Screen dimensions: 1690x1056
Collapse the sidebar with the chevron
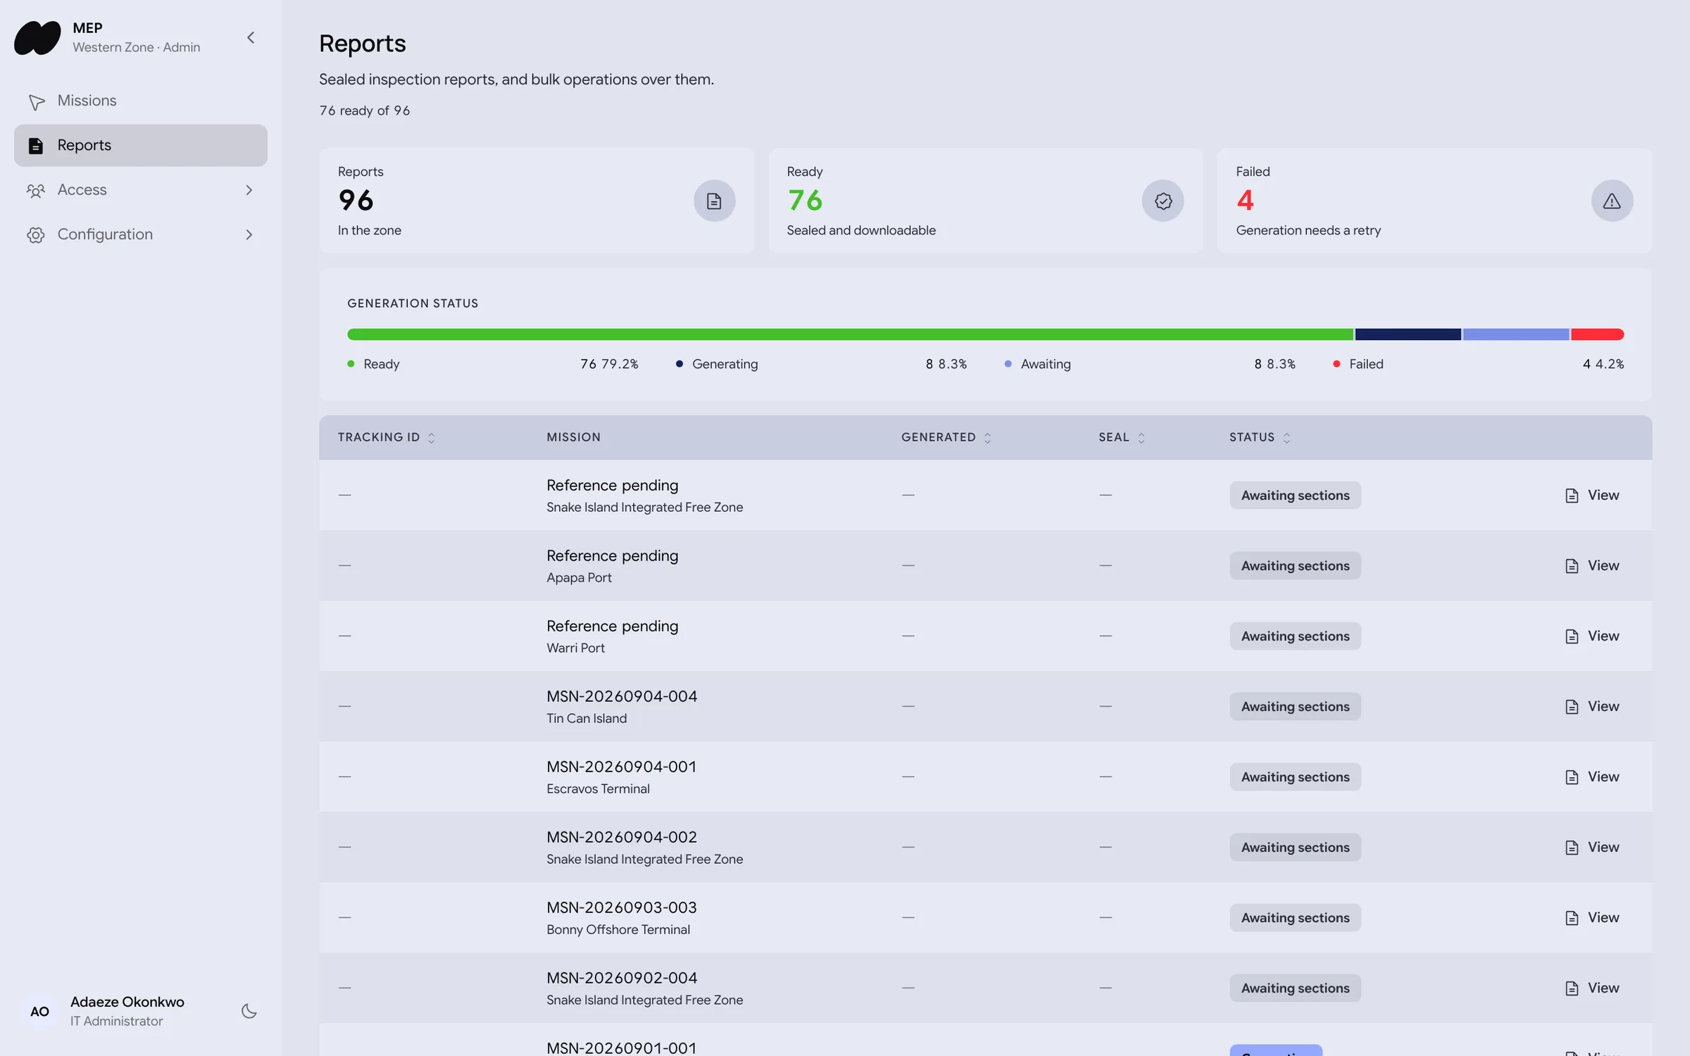[x=251, y=37]
